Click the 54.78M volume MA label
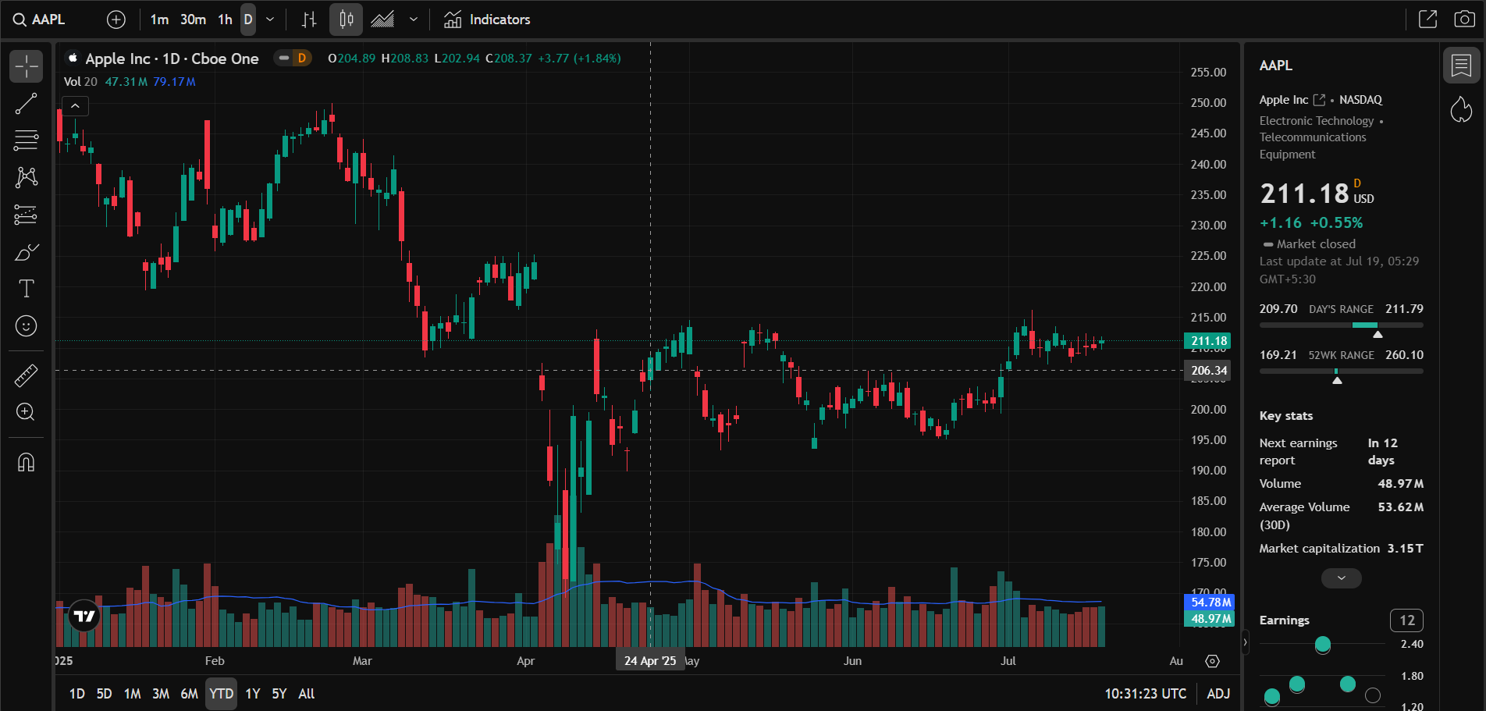The image size is (1486, 711). point(1208,603)
